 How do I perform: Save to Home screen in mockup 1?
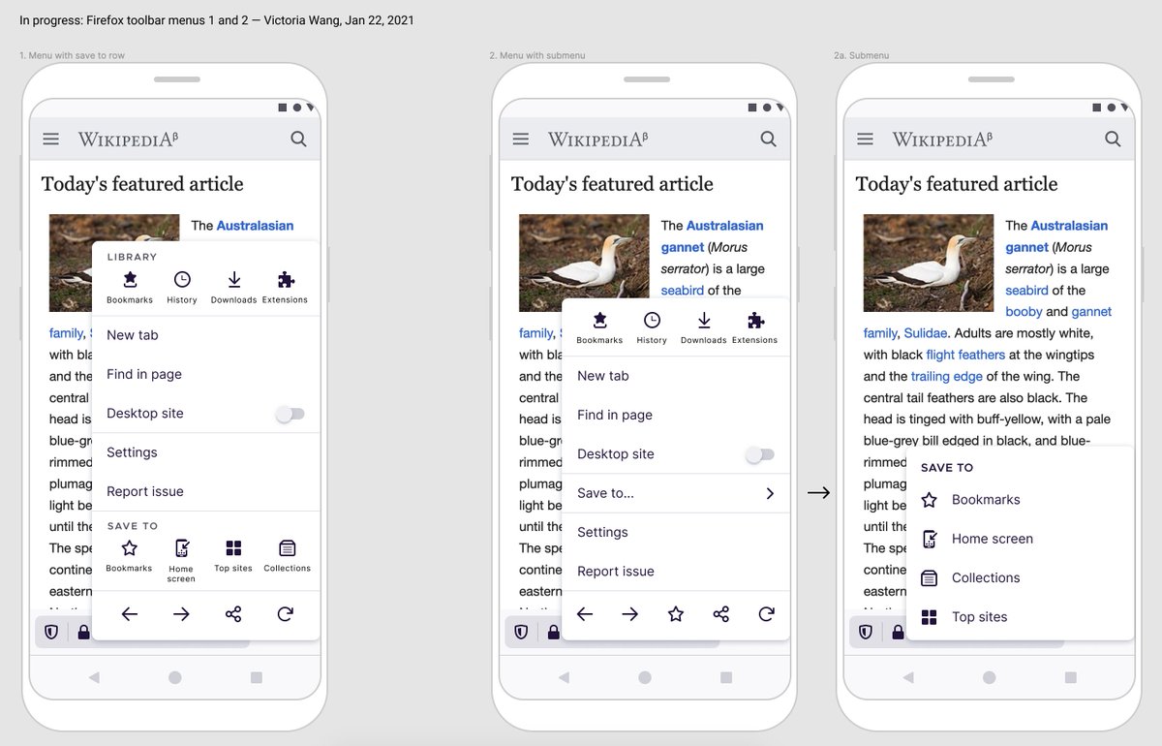(x=181, y=561)
